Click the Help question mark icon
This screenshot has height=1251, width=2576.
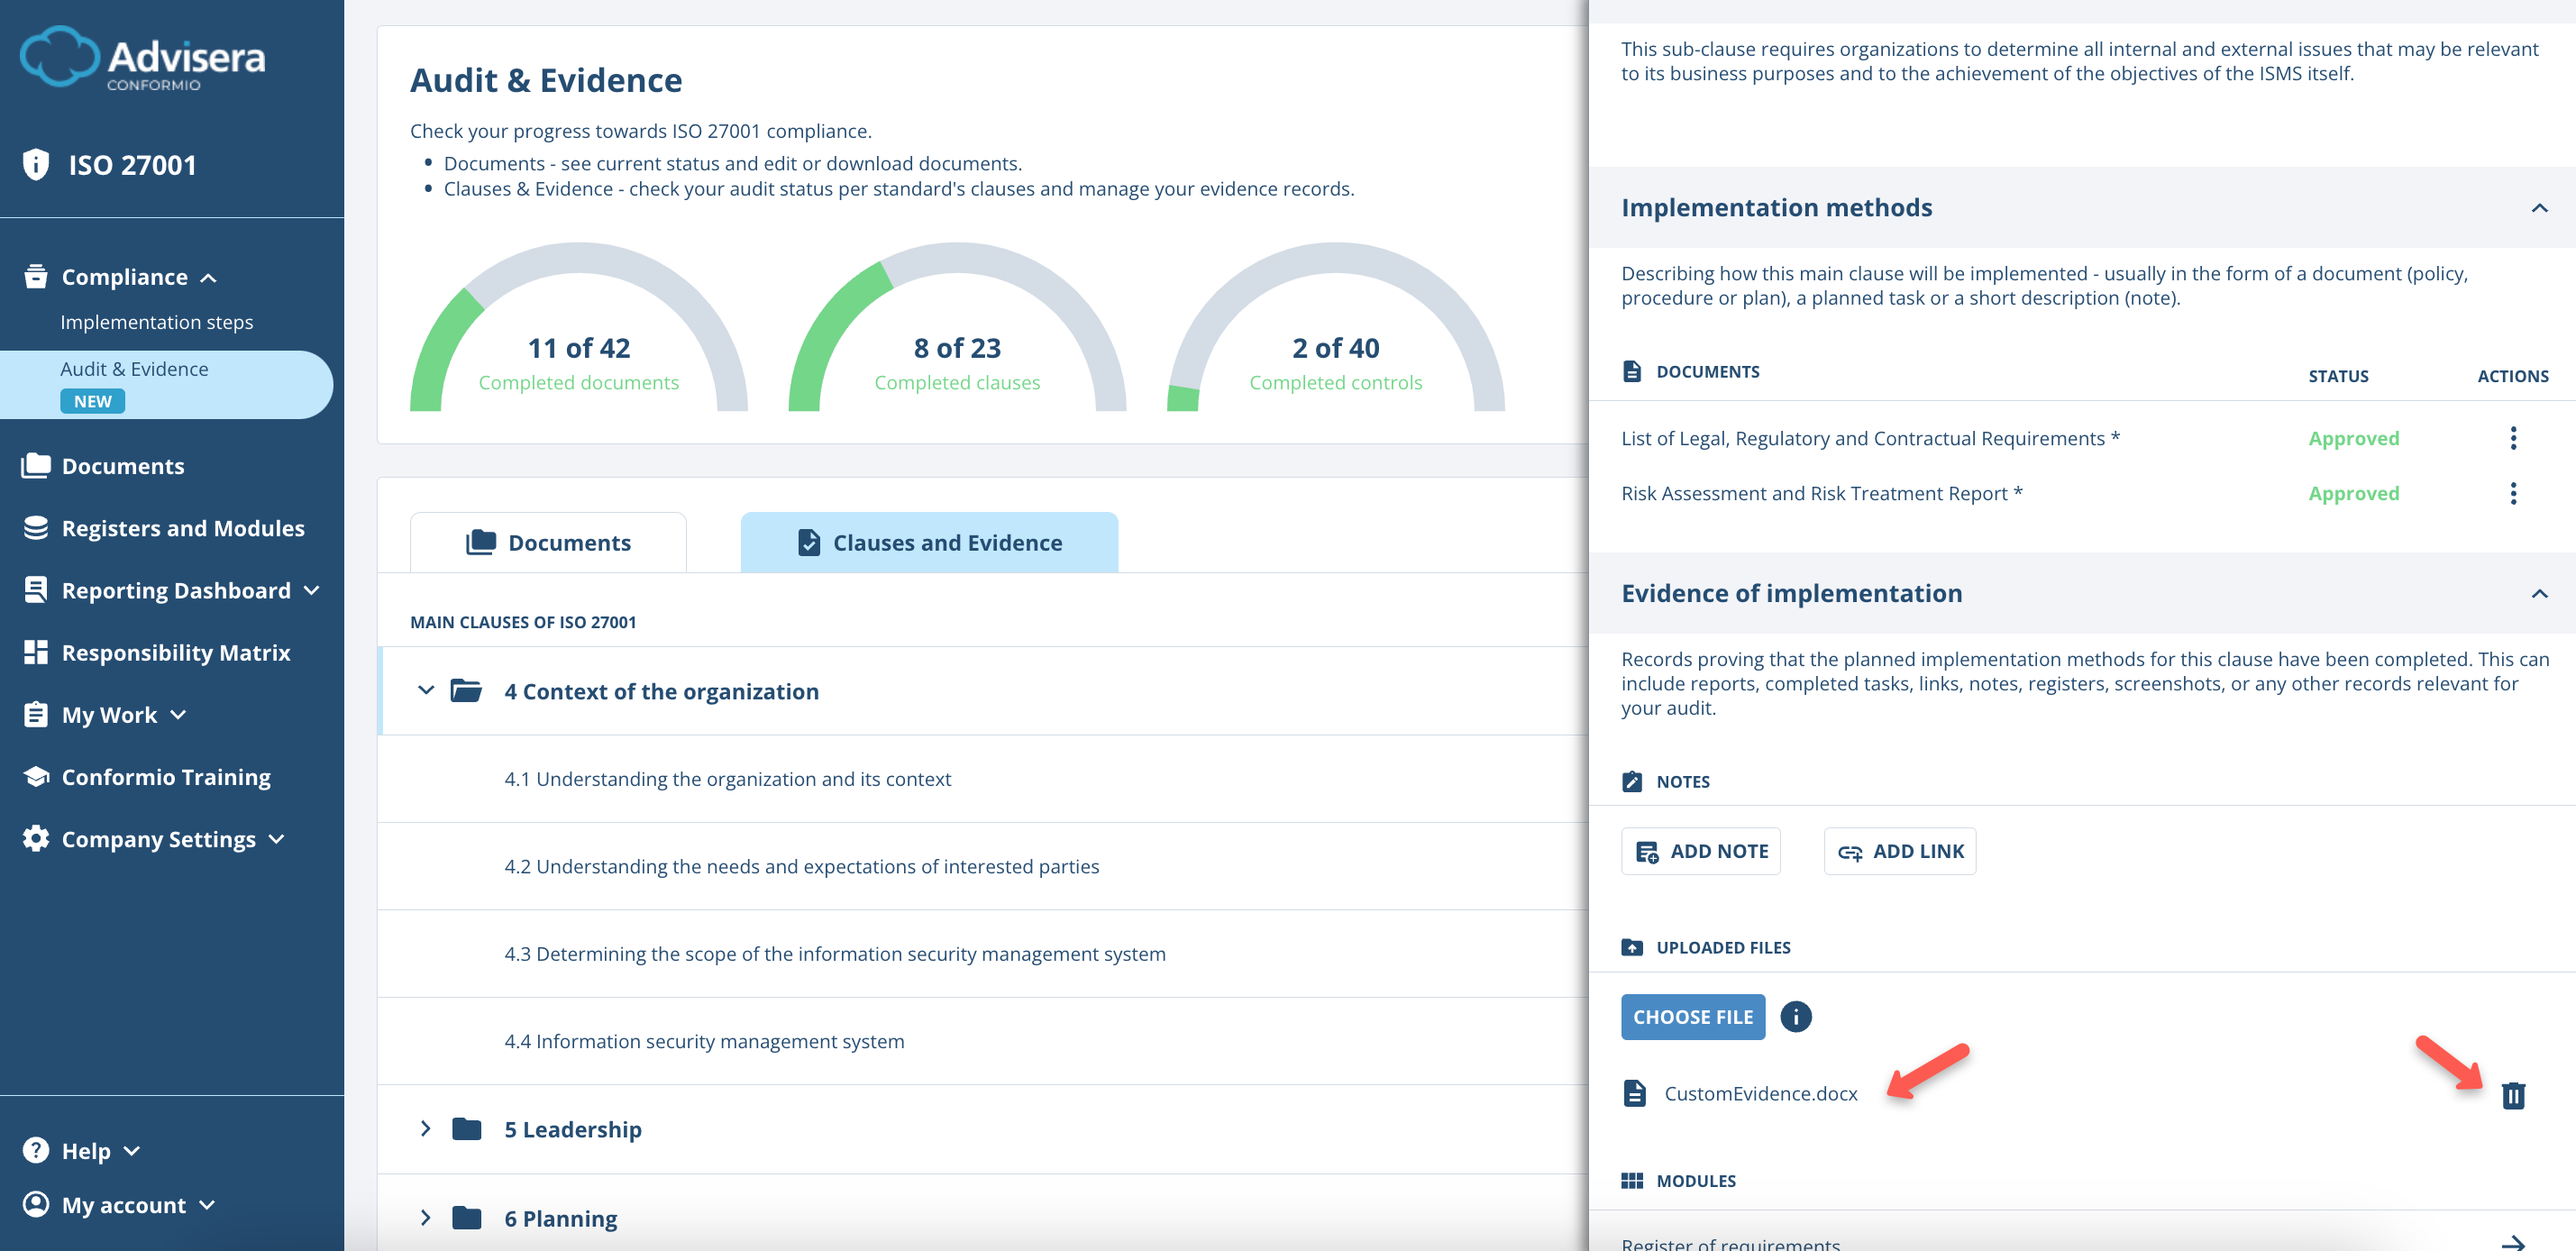(36, 1150)
